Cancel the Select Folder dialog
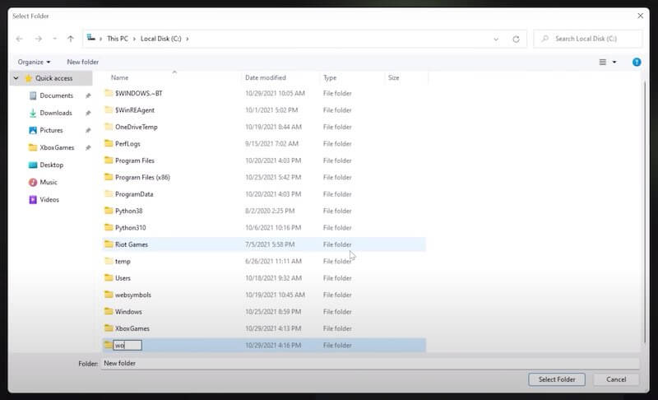The width and height of the screenshot is (658, 400). pyautogui.click(x=615, y=379)
